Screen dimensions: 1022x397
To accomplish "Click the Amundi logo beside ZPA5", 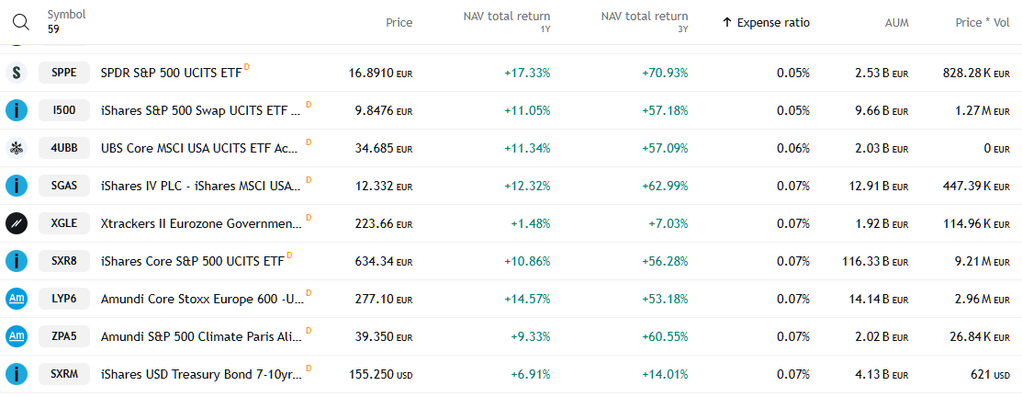I will (x=17, y=336).
